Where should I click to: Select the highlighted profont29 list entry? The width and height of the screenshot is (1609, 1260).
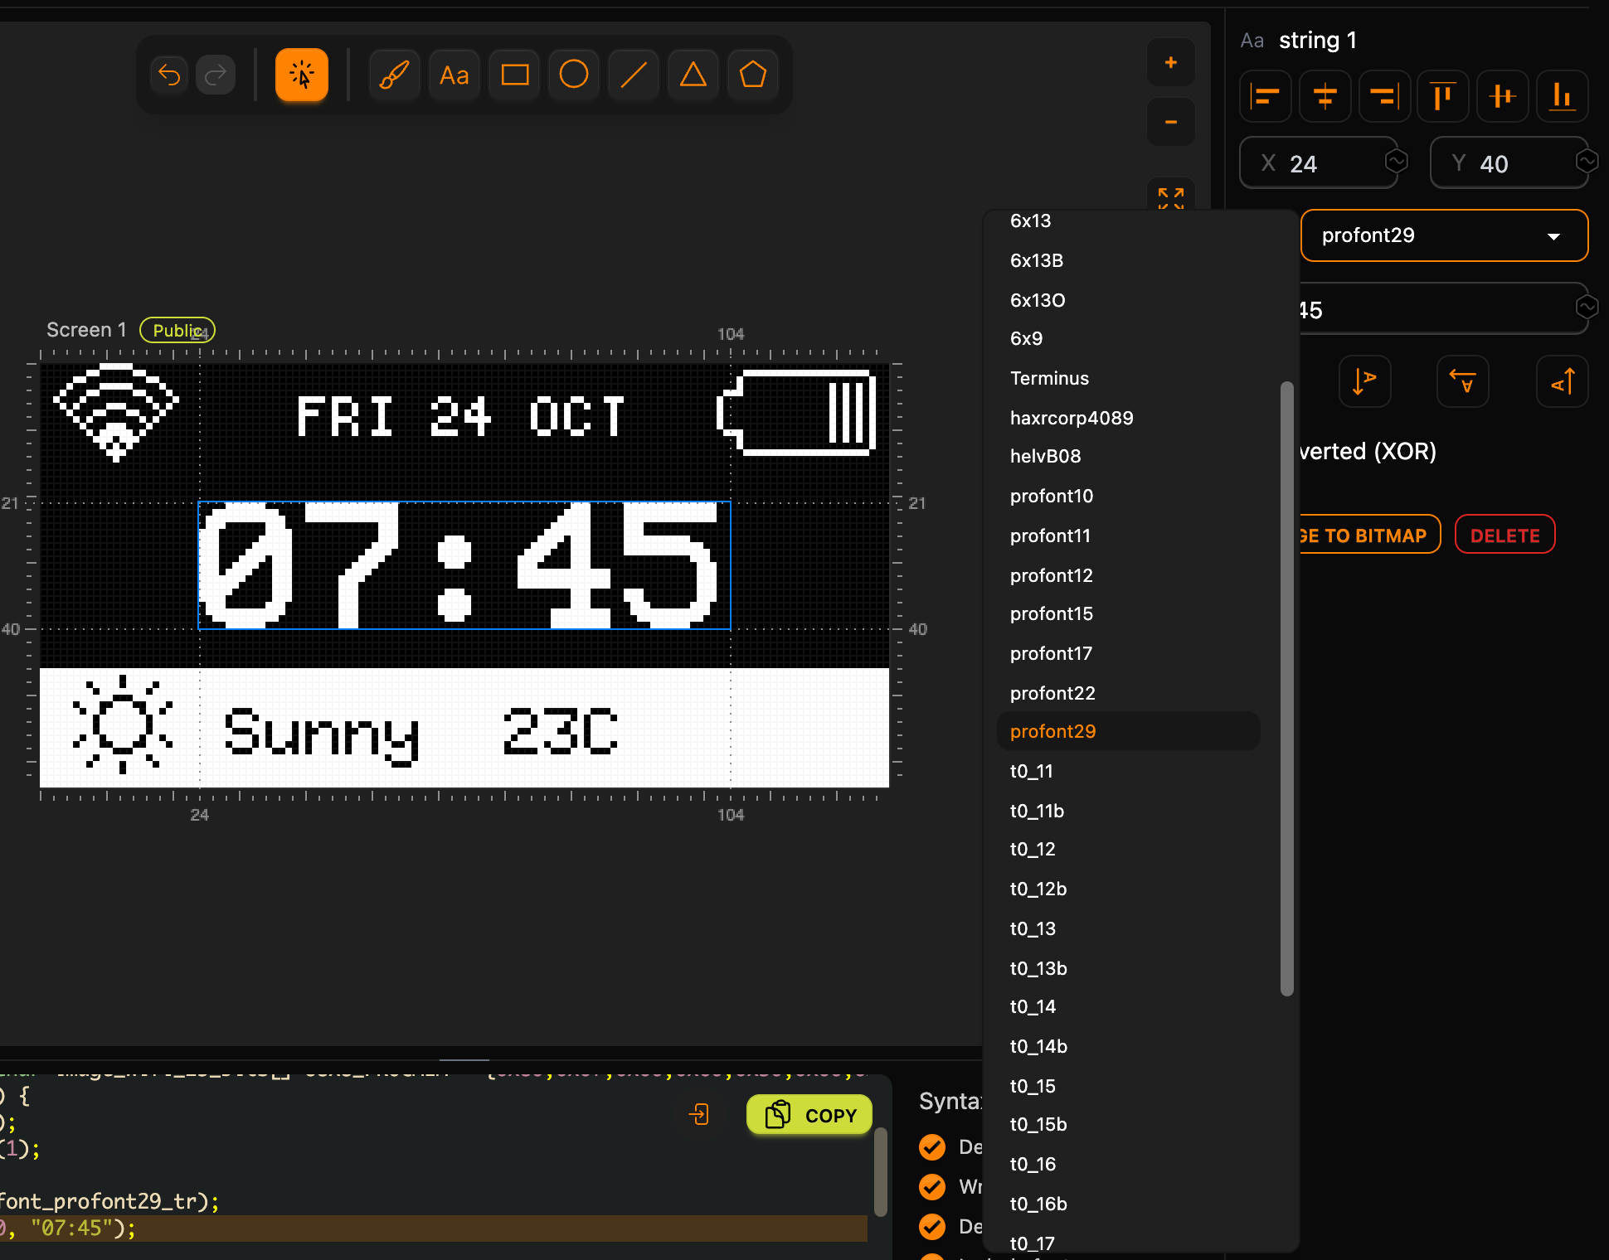1128,731
